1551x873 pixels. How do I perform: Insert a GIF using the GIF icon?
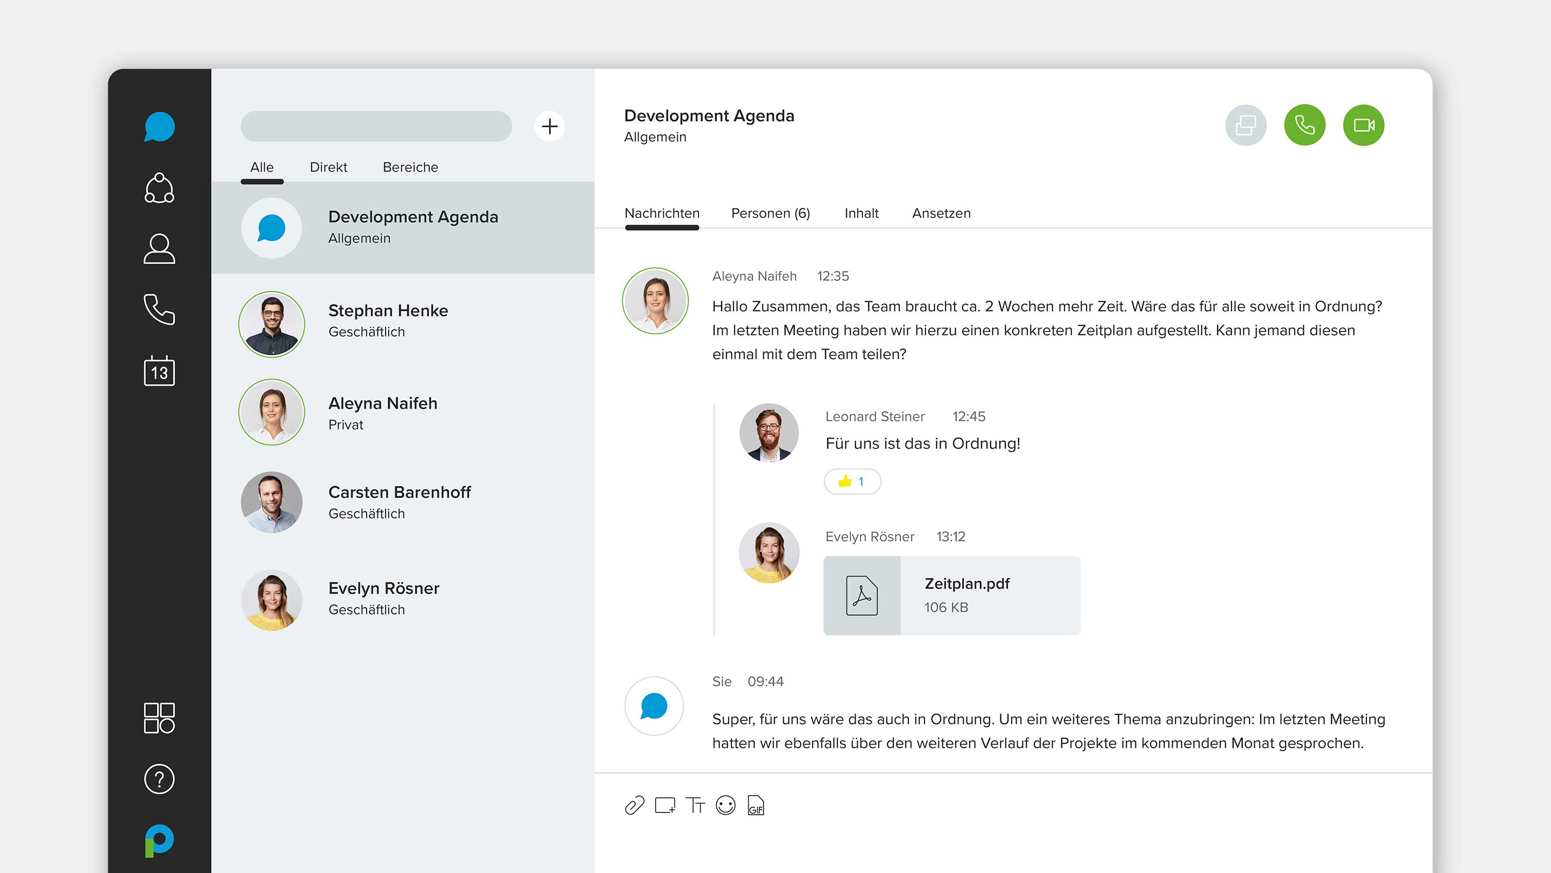[x=756, y=806]
